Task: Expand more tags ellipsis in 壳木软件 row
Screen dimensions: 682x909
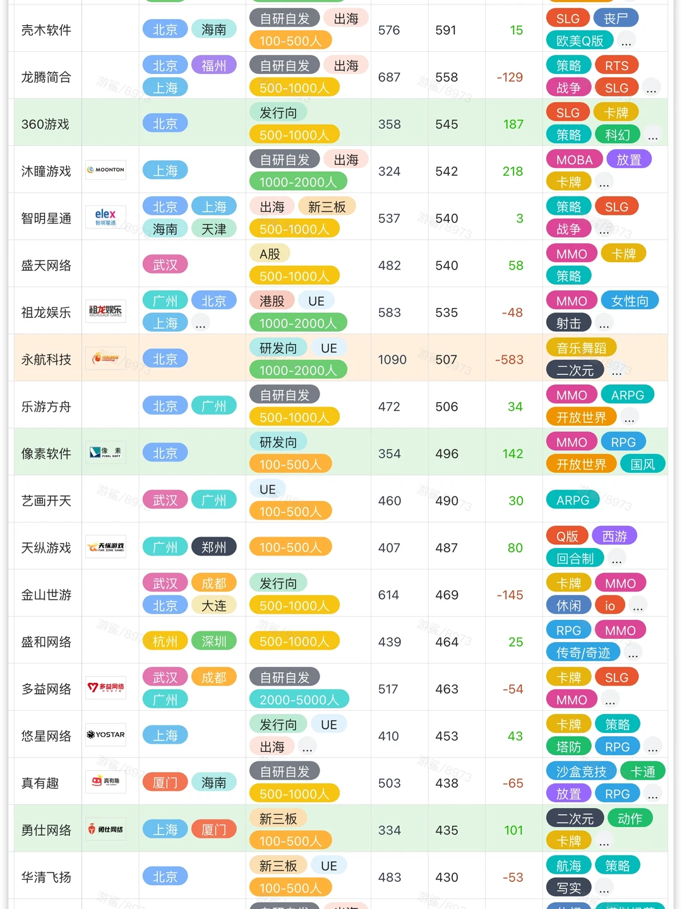Action: [626, 41]
